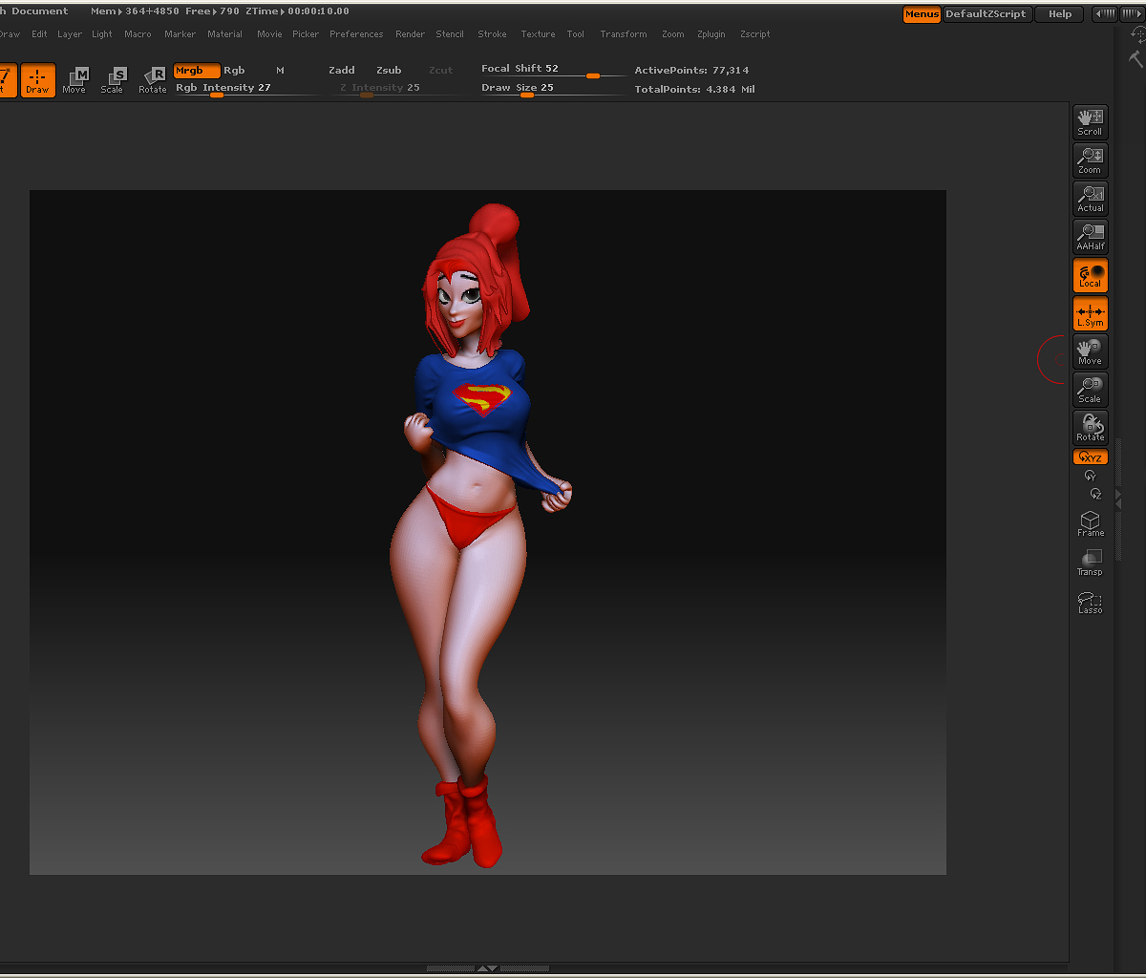Click the Help button
The height and width of the screenshot is (978, 1146).
point(1060,14)
